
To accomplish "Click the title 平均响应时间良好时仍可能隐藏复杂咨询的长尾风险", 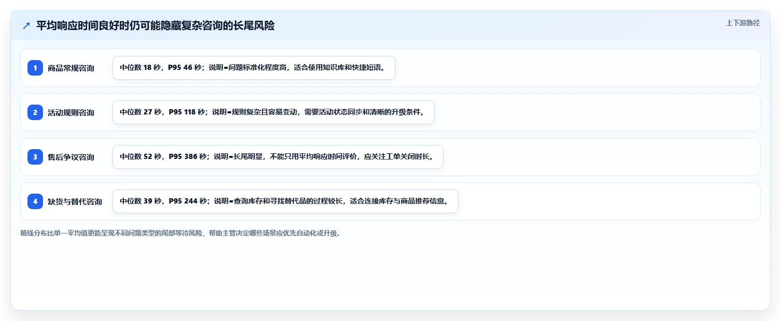I will coord(155,26).
